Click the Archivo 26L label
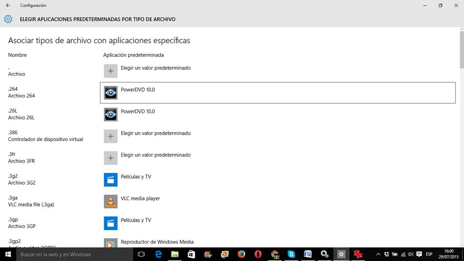464x261 pixels. tap(21, 117)
